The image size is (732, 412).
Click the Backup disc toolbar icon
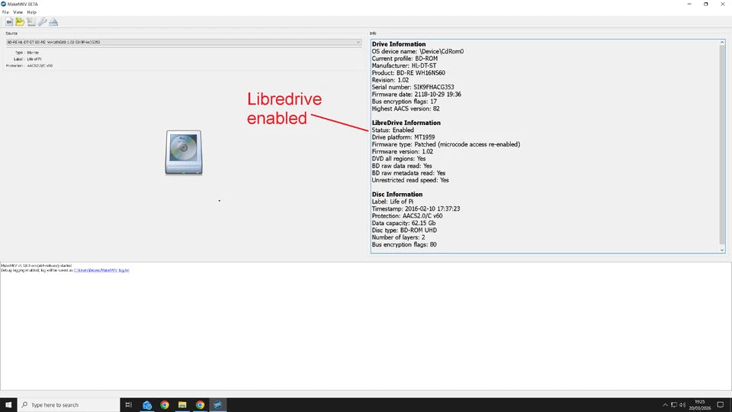30,21
